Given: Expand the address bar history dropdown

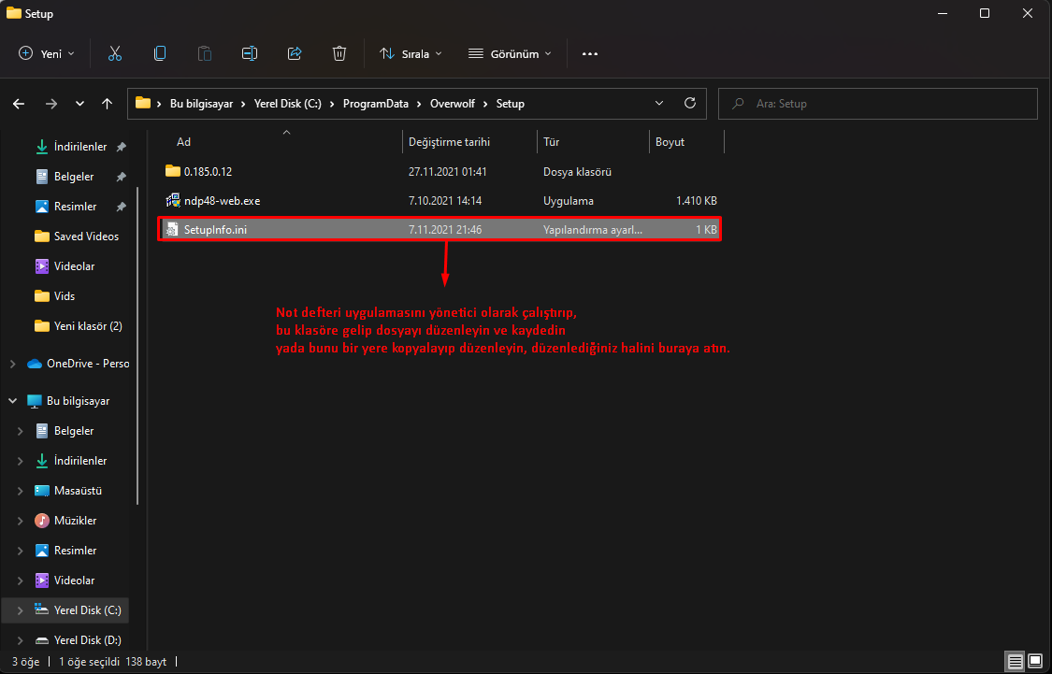Looking at the screenshot, I should (x=659, y=103).
